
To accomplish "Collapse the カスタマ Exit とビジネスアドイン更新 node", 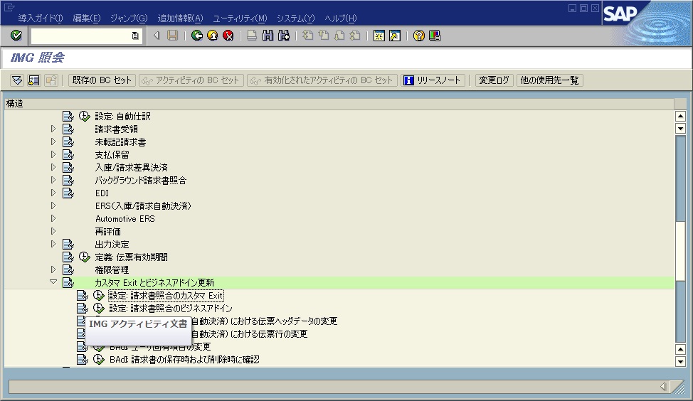I will point(53,283).
